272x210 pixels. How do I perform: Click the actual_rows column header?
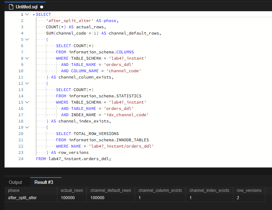72,190
